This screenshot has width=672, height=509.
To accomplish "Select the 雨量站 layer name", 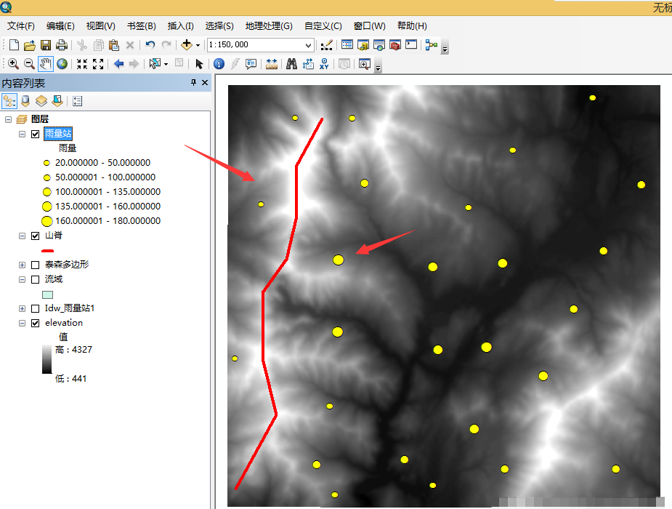I will point(58,134).
